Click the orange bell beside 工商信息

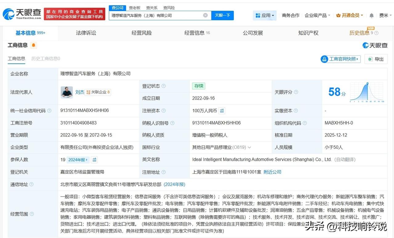(34, 45)
